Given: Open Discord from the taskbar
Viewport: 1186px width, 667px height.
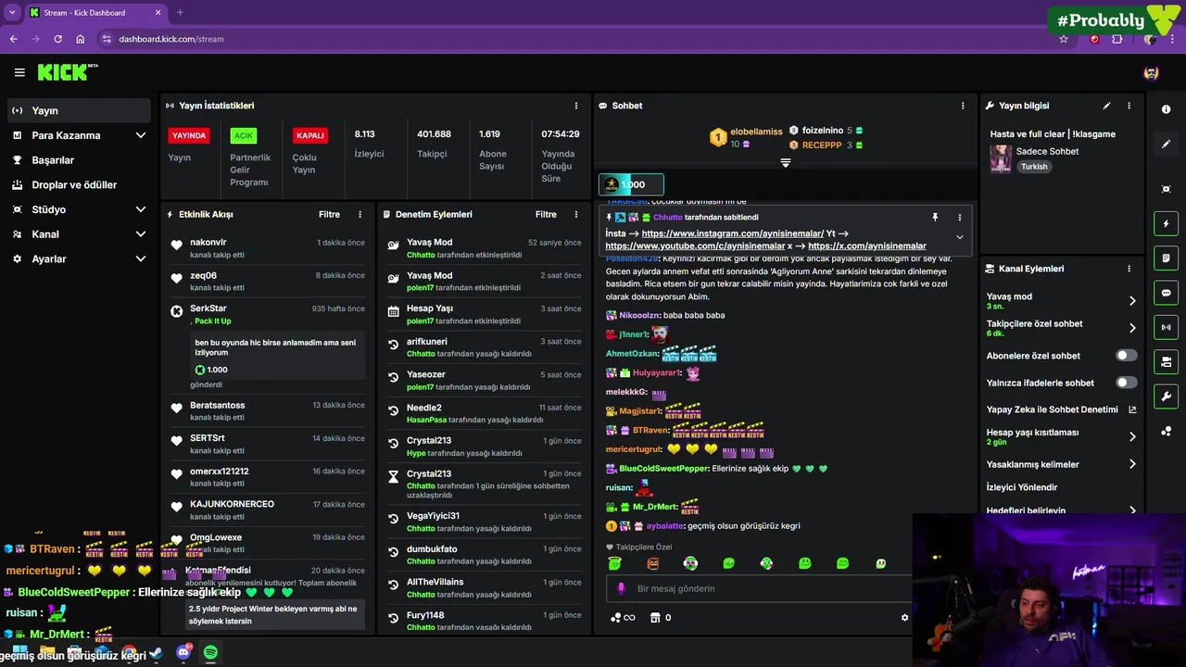Looking at the screenshot, I should (183, 653).
